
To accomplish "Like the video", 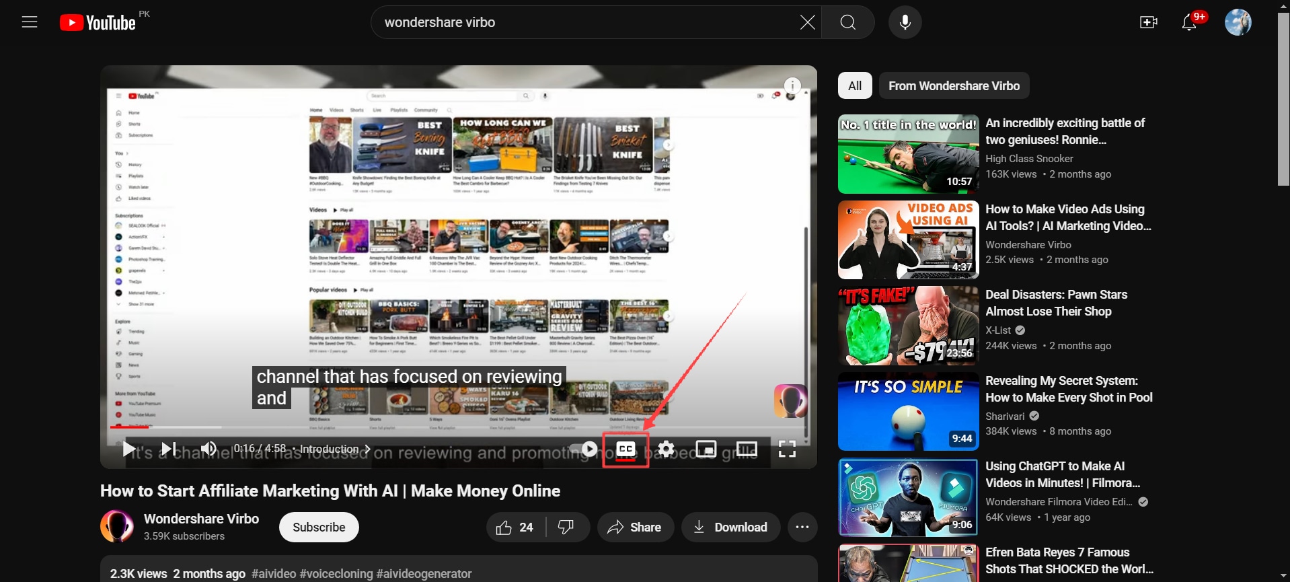I will pos(516,528).
